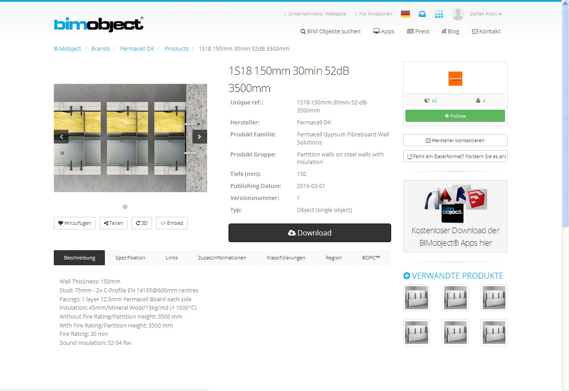Open the apps grid icon
This screenshot has width=569, height=391.
click(439, 14)
